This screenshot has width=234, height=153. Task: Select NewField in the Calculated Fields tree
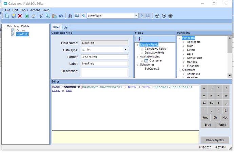22,34
